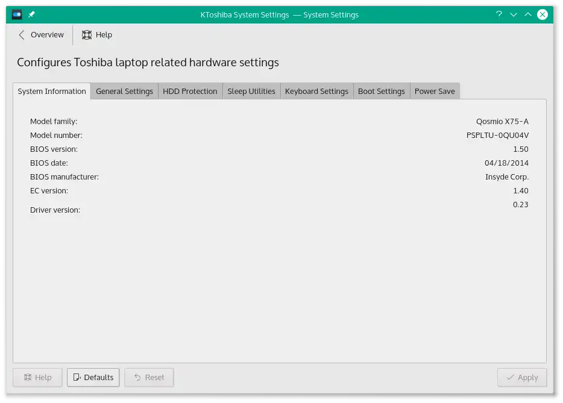The height and width of the screenshot is (403, 563).
Task: Maximize the window with the up chevron
Action: 528,14
